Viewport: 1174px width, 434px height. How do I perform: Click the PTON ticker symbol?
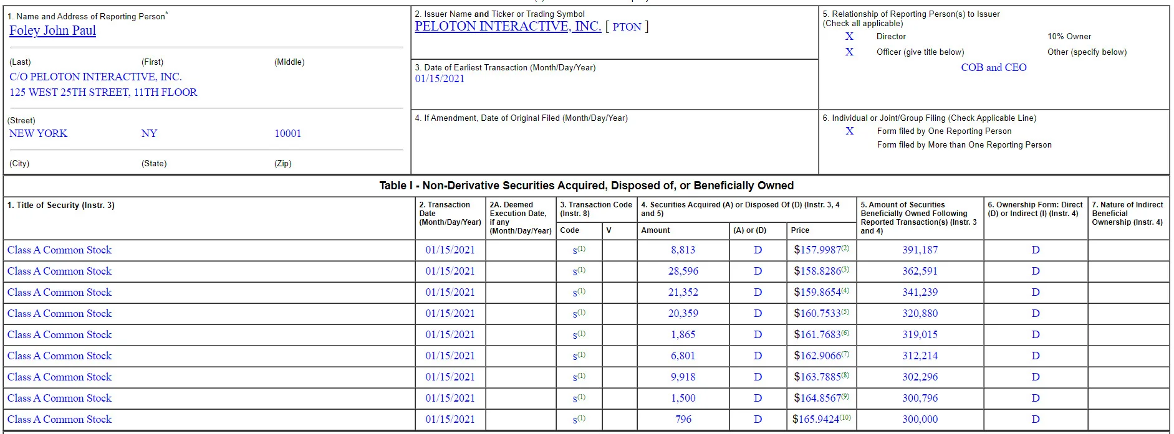coord(627,27)
